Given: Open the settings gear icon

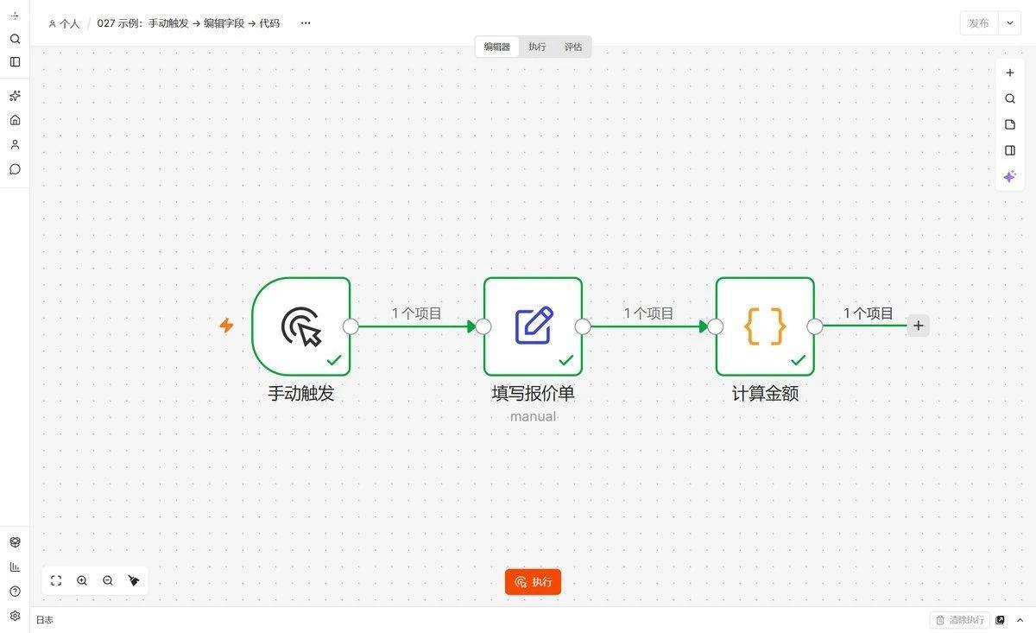Looking at the screenshot, I should pos(15,616).
